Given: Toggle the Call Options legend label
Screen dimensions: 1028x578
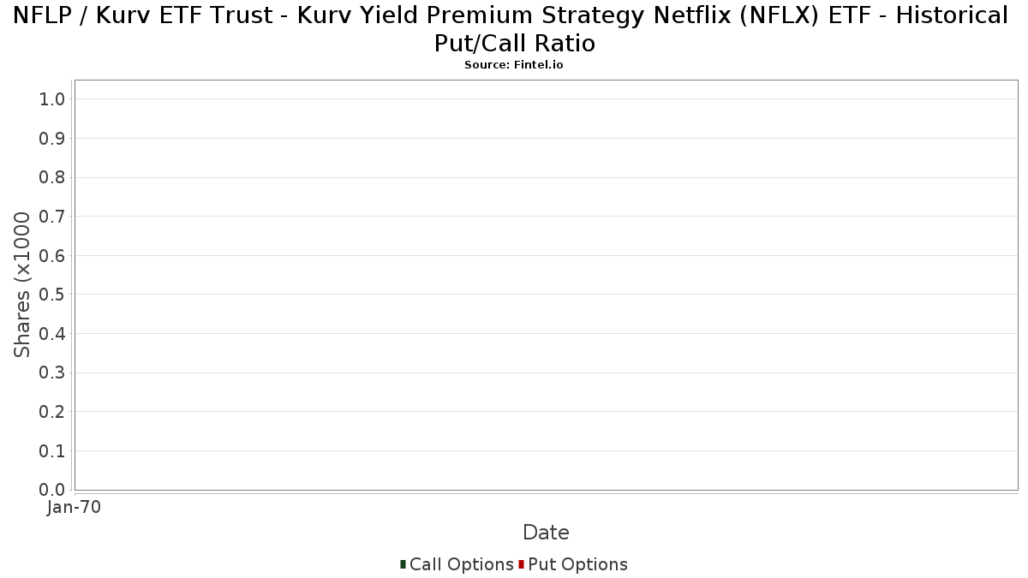Looking at the screenshot, I should [x=461, y=564].
